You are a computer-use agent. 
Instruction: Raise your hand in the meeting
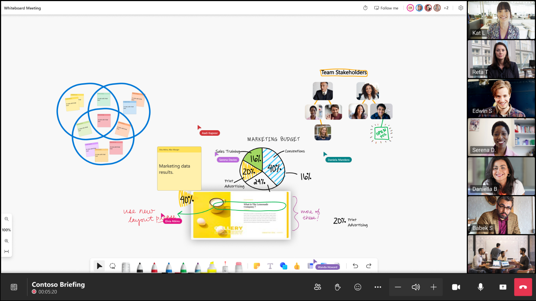tap(338, 287)
